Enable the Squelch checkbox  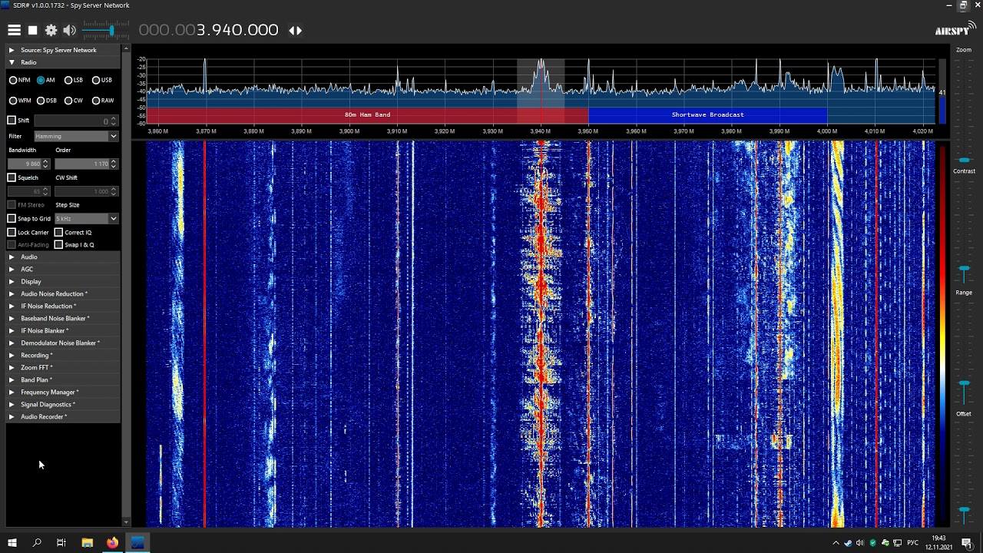(12, 177)
